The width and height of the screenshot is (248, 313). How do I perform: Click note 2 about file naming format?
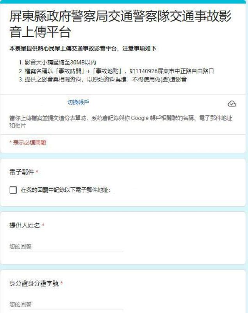pyautogui.click(x=116, y=71)
